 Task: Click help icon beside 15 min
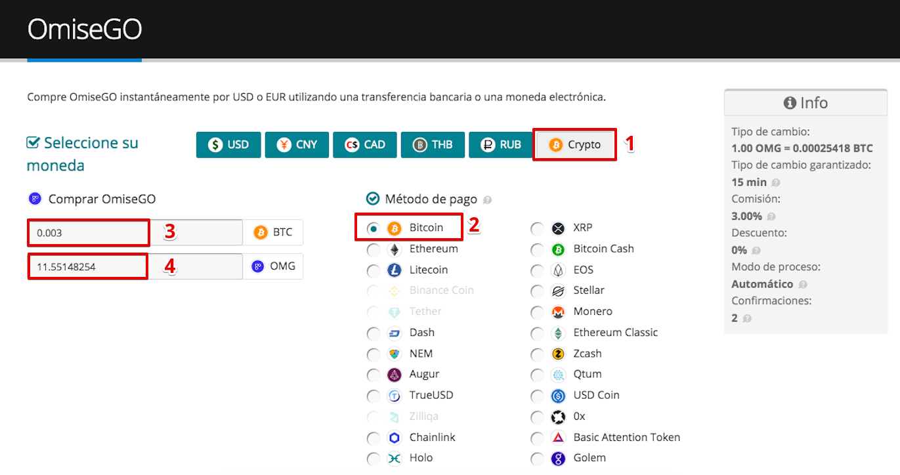(x=776, y=182)
